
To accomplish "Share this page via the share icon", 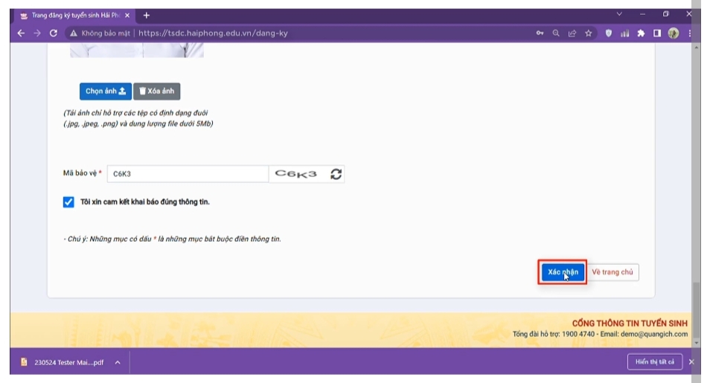I will [x=572, y=33].
